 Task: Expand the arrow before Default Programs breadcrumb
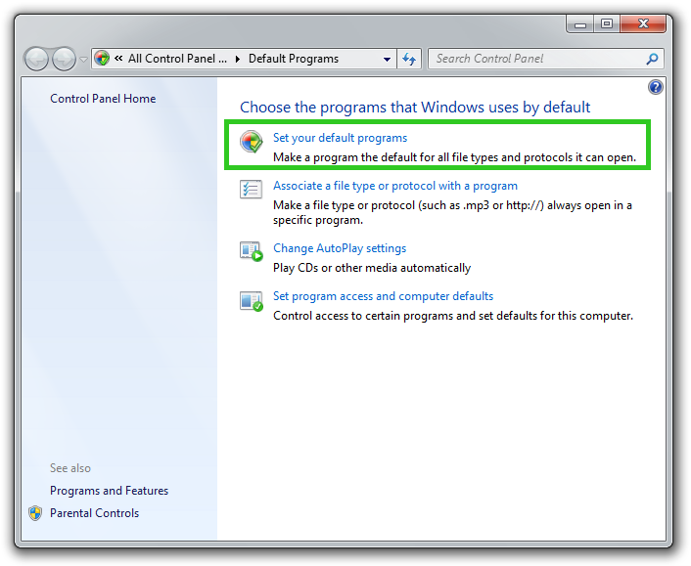pyautogui.click(x=238, y=59)
